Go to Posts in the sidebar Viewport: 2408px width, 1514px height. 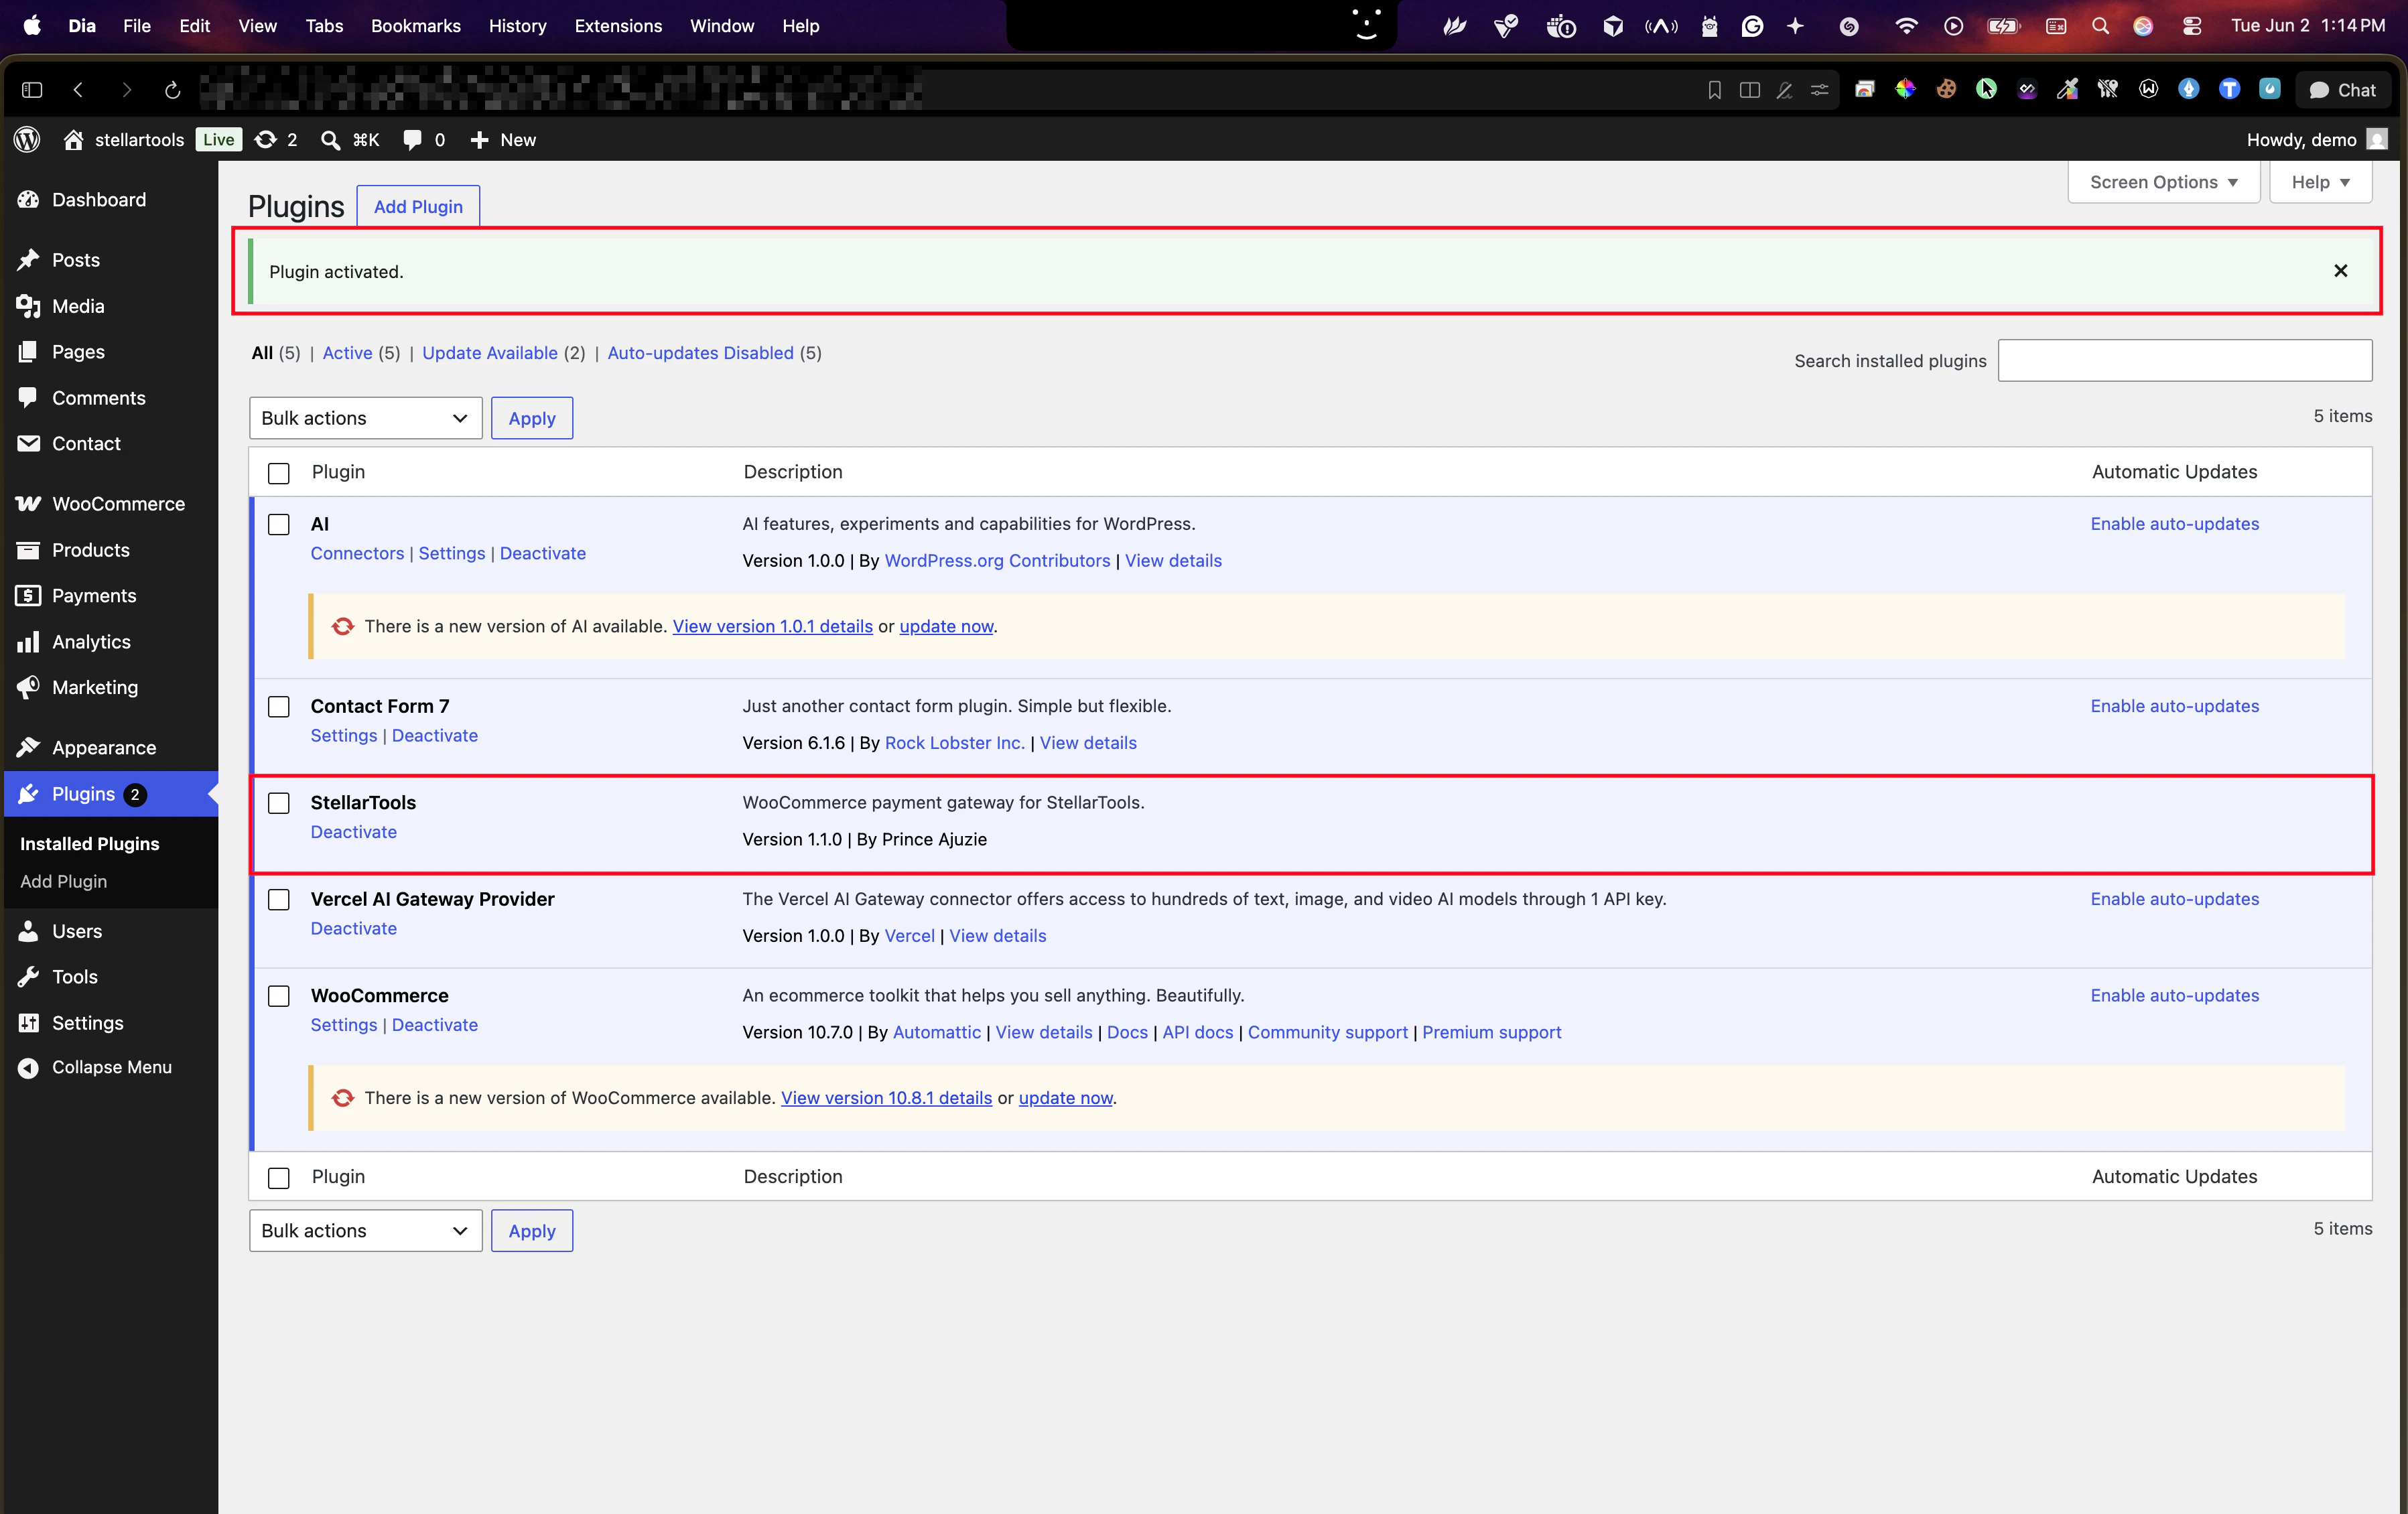click(76, 260)
